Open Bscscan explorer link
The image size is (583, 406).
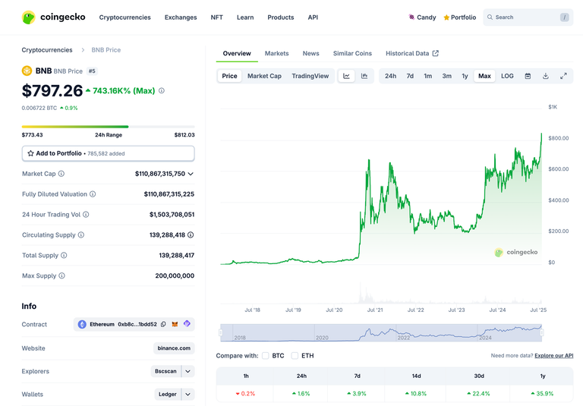pos(165,371)
